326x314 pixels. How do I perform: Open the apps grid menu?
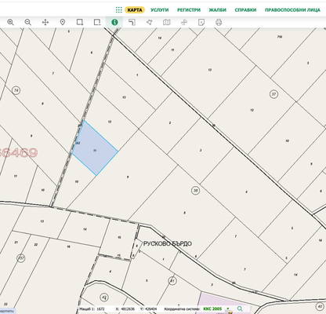[118, 10]
